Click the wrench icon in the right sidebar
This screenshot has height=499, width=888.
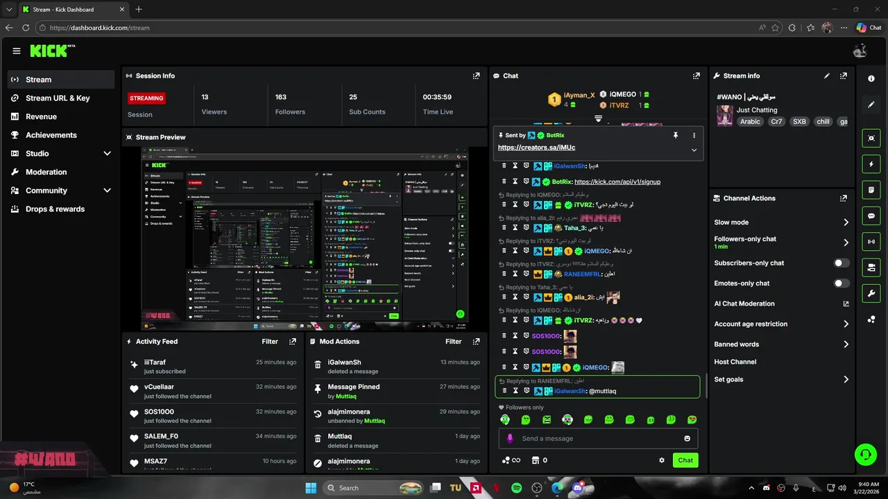871,293
